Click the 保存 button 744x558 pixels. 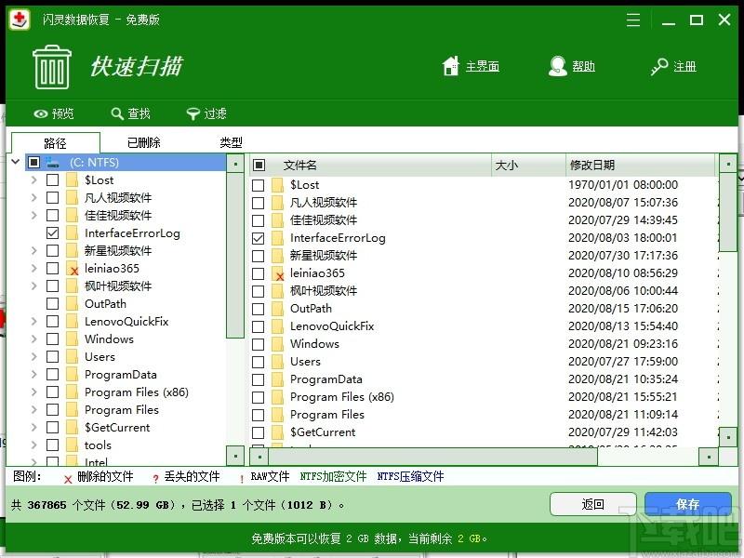coord(687,504)
